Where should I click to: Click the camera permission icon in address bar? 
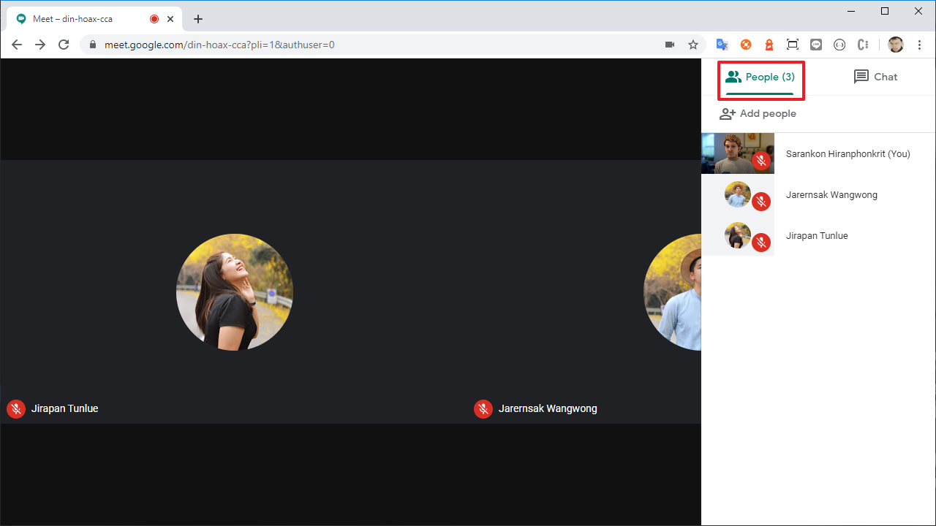[x=669, y=45]
